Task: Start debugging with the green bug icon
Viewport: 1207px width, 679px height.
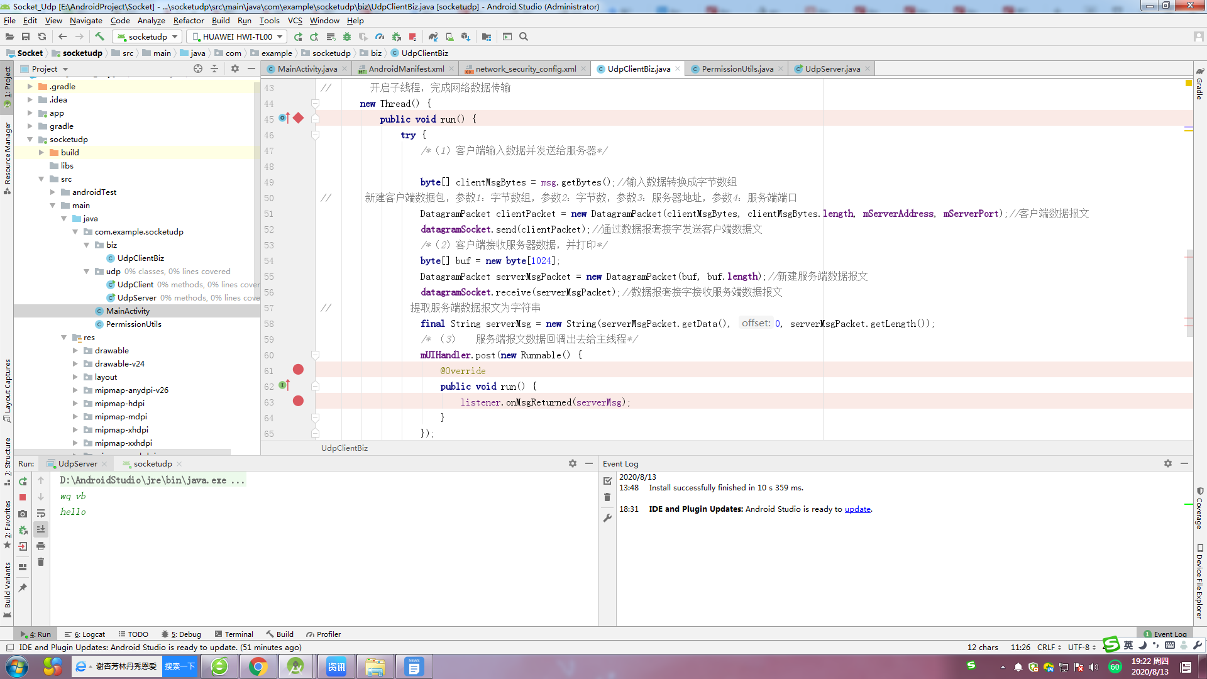Action: (x=346, y=37)
